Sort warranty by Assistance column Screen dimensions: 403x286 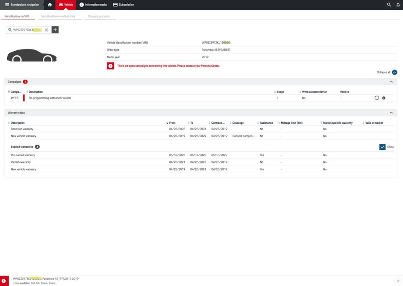coord(265,123)
